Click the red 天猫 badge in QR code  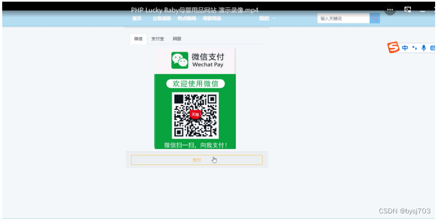coord(195,114)
